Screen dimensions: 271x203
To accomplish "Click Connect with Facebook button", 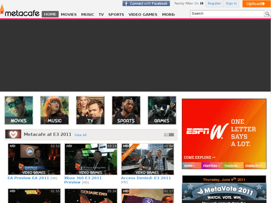I will (146, 3).
